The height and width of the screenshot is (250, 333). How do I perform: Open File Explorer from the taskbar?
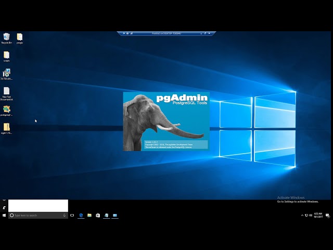(89, 215)
